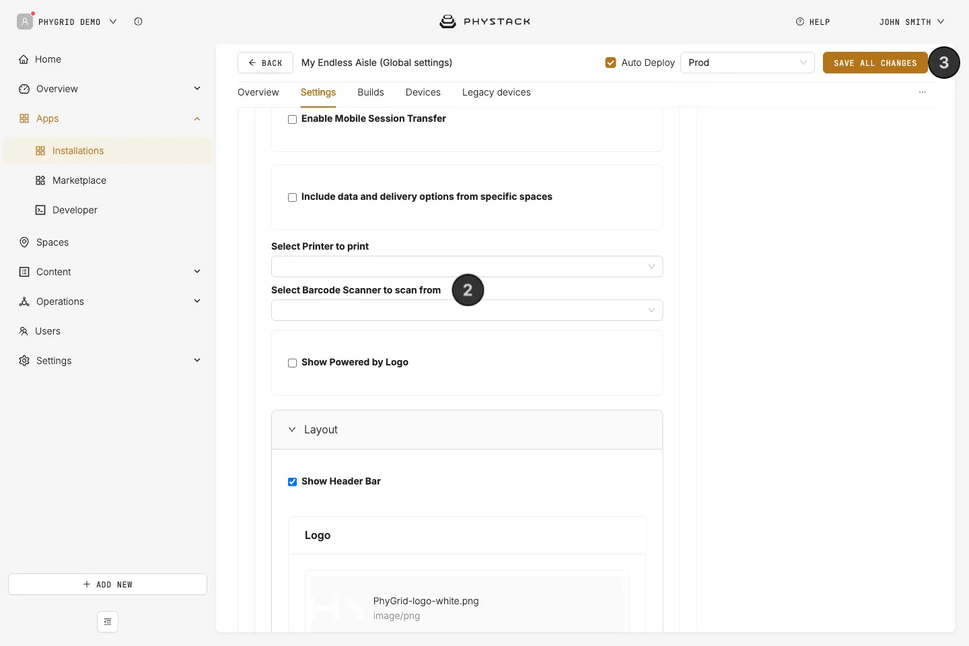Screen dimensions: 969x646
Task: Switch to the Overview tab
Action: 258,92
